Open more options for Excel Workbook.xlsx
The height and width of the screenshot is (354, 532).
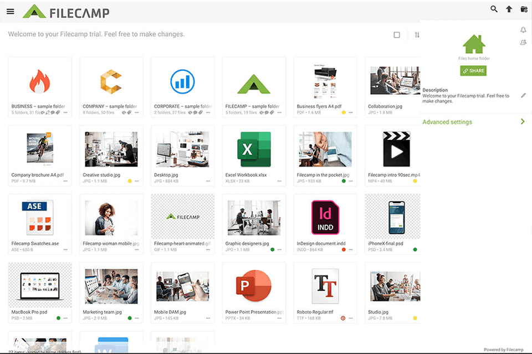tap(279, 181)
